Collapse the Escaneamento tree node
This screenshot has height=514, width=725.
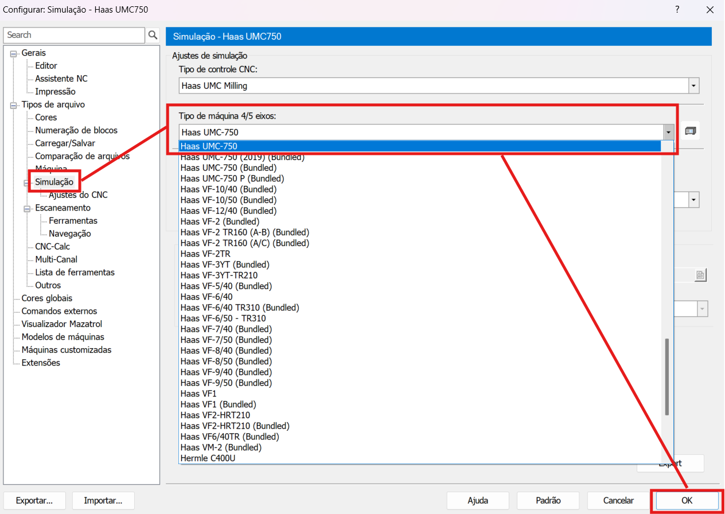(x=27, y=208)
